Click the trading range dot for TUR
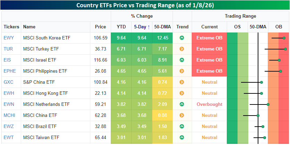 (x=285, y=49)
